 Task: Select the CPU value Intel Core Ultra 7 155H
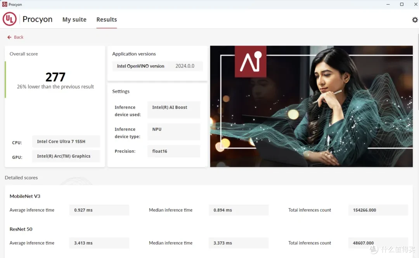[x=66, y=142]
